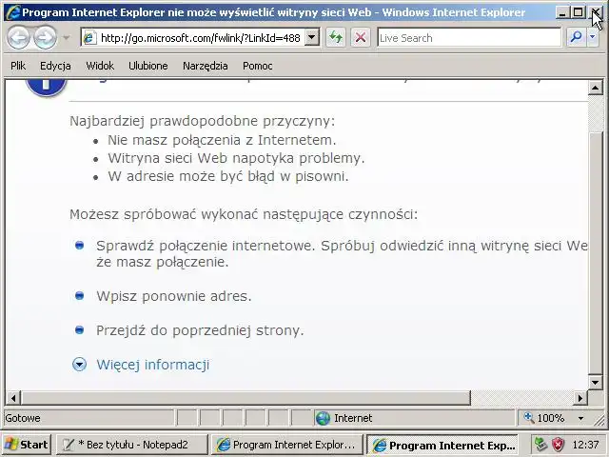
Task: Click the Back navigation arrow button
Action: pos(18,38)
